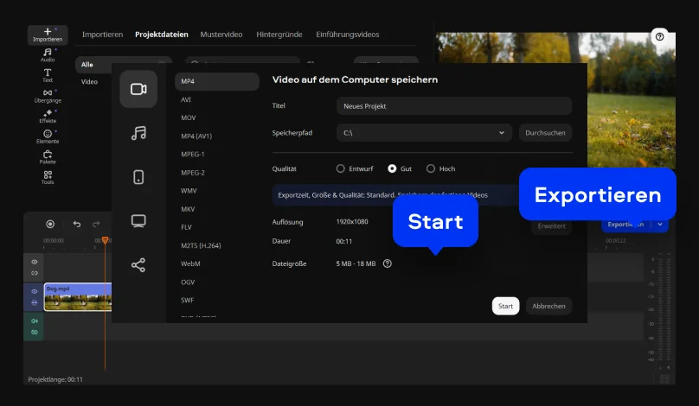Open the arrow next to Exportieren button
The height and width of the screenshot is (406, 699).
point(661,225)
